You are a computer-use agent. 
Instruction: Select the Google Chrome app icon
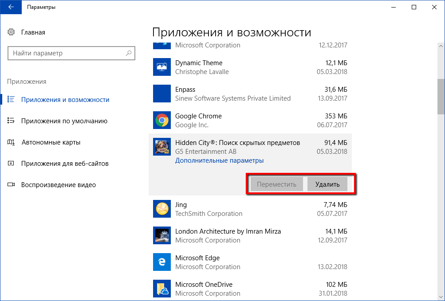tap(161, 120)
